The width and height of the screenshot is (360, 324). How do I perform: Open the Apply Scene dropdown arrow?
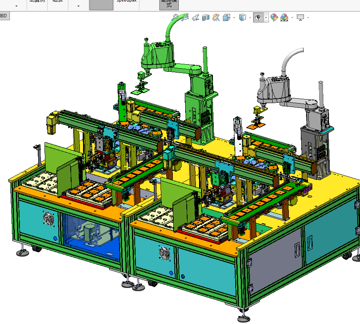(x=292, y=17)
